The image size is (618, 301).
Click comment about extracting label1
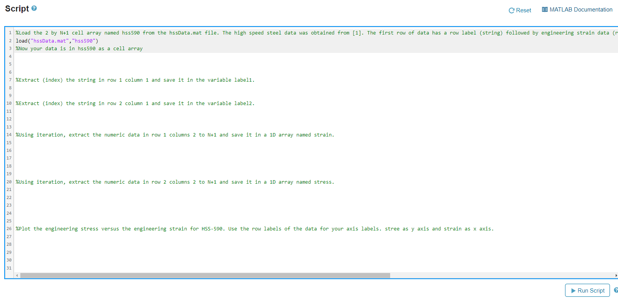pos(135,80)
